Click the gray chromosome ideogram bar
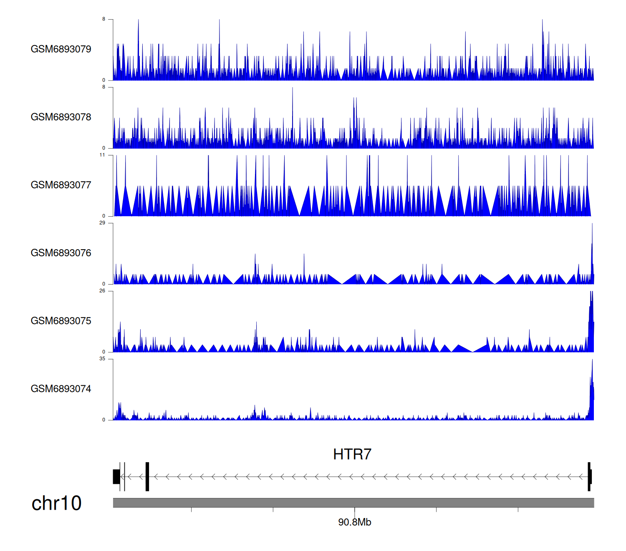626x551 pixels. pyautogui.click(x=353, y=503)
